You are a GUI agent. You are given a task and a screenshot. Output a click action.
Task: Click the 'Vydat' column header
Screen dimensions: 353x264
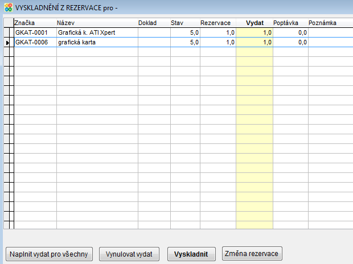pos(255,23)
